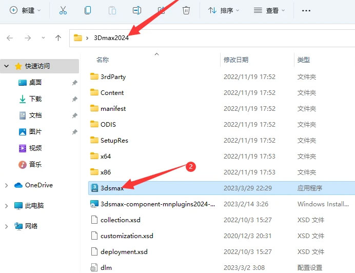Go forward with the right arrow
Screen dimensions: 355x273
(28, 38)
